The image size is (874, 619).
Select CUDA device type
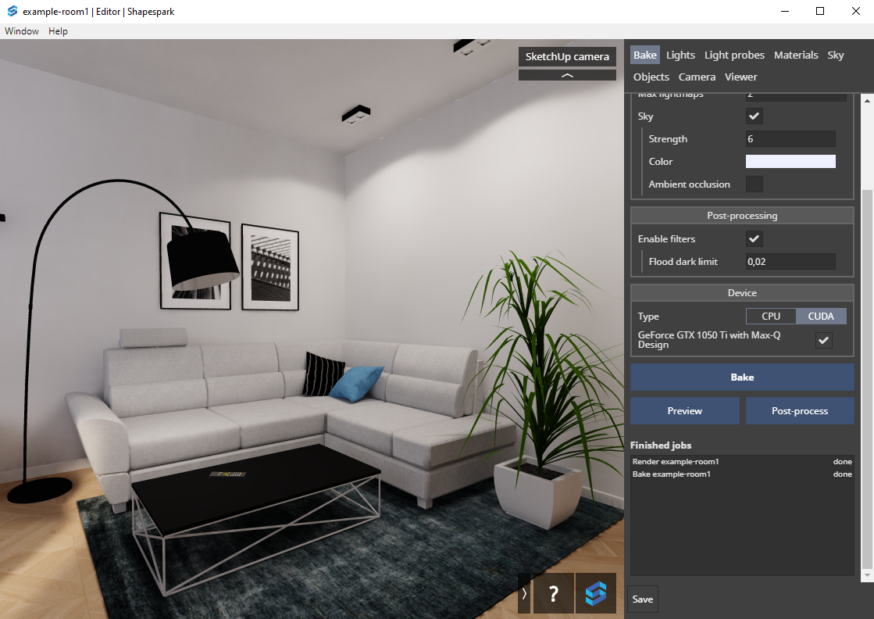821,317
